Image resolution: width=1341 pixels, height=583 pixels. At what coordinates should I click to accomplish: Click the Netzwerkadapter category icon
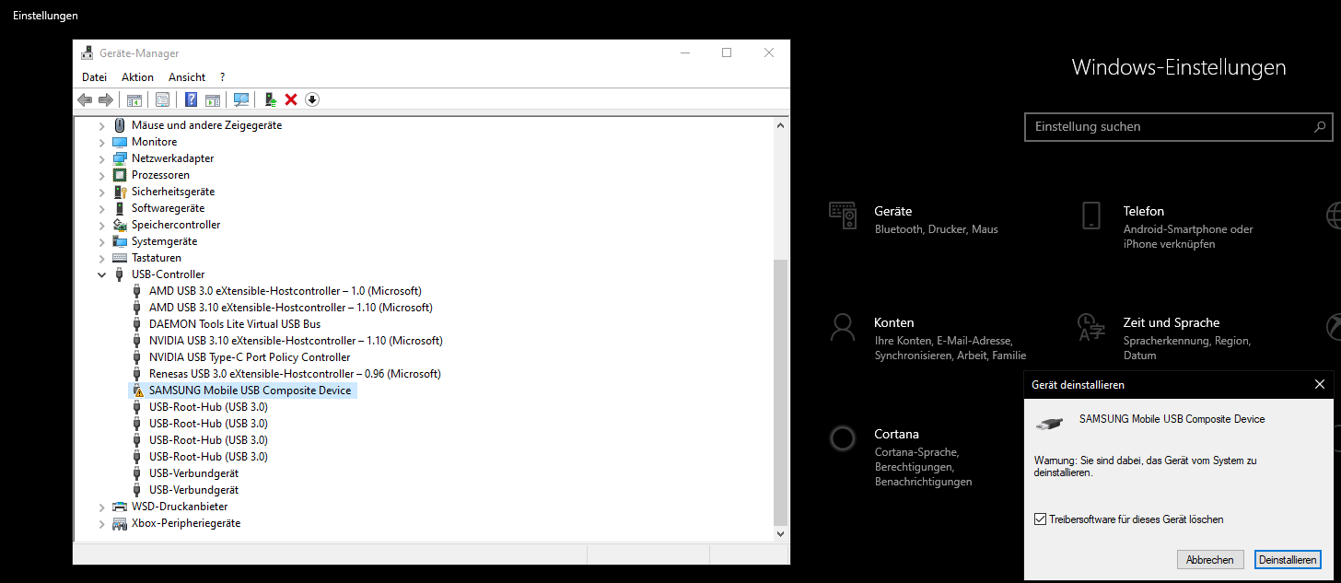120,158
